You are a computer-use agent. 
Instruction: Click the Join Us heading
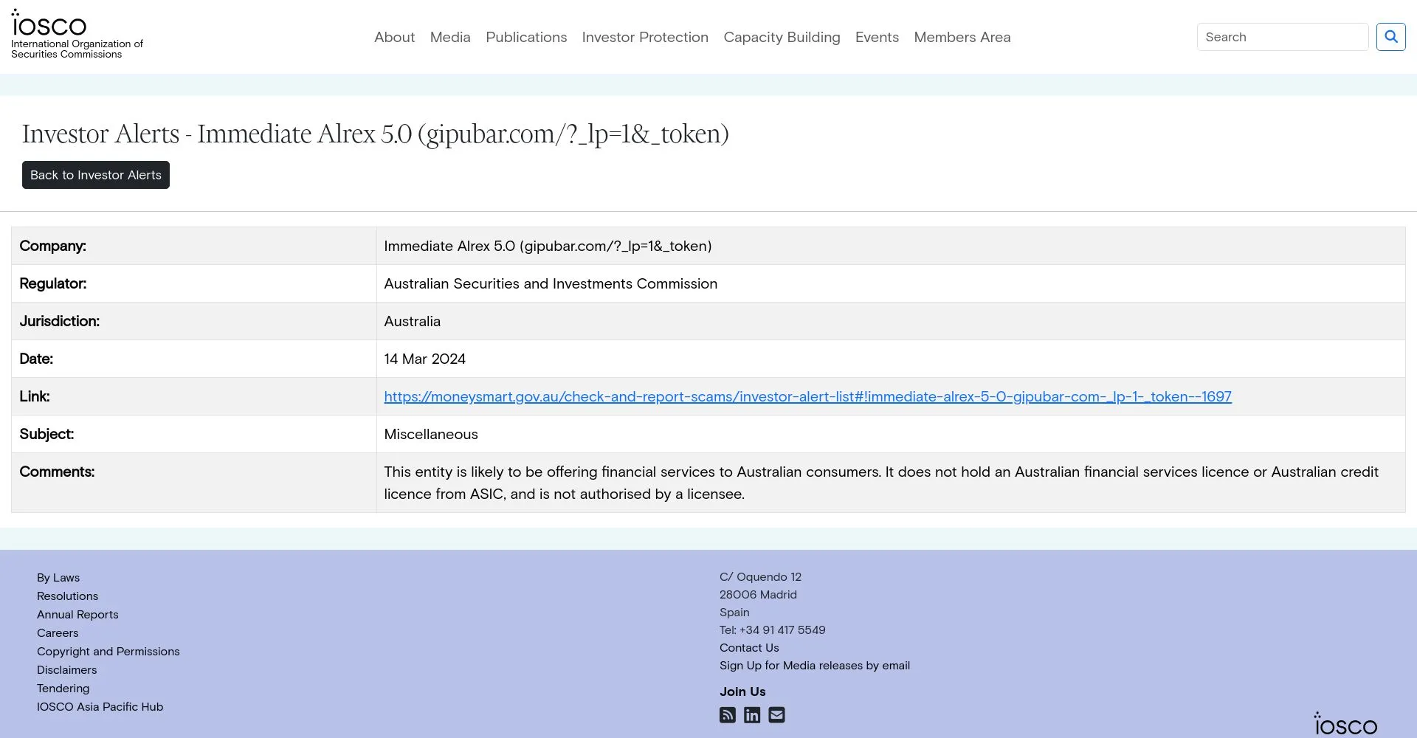(742, 692)
